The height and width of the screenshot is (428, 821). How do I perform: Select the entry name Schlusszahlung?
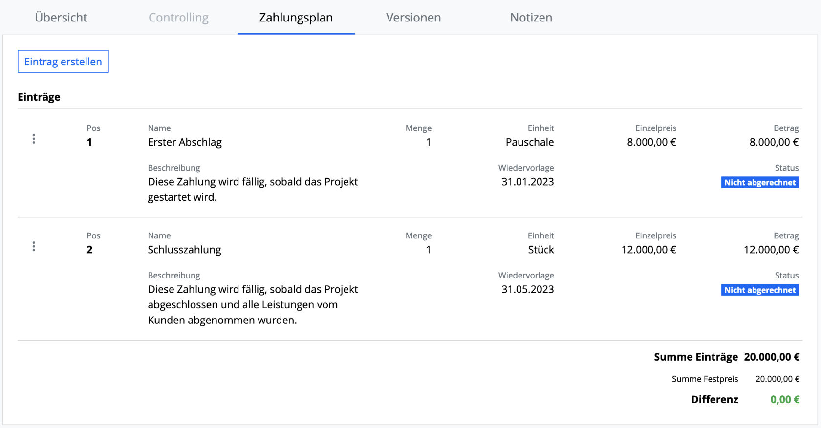click(184, 250)
